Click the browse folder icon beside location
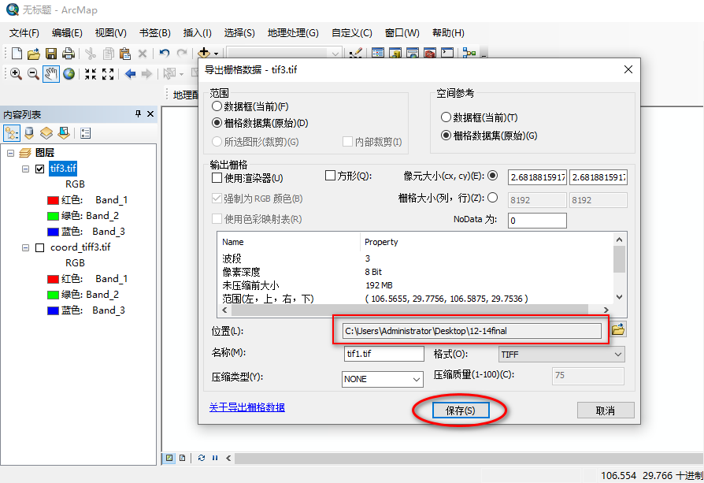 [618, 330]
